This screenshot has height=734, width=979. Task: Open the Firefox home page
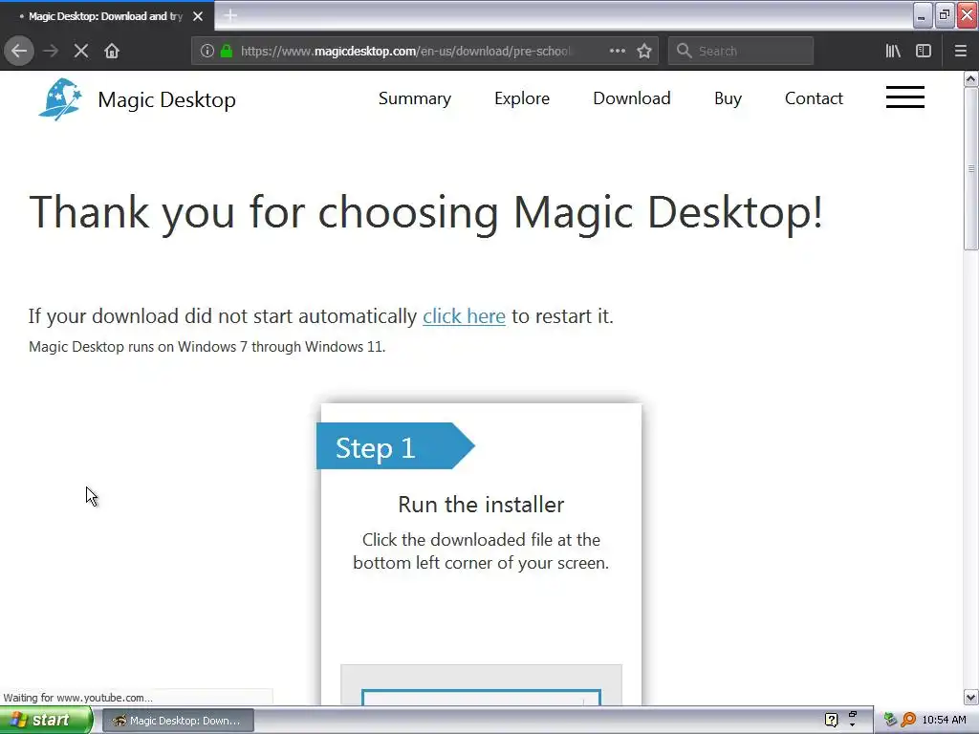(112, 51)
